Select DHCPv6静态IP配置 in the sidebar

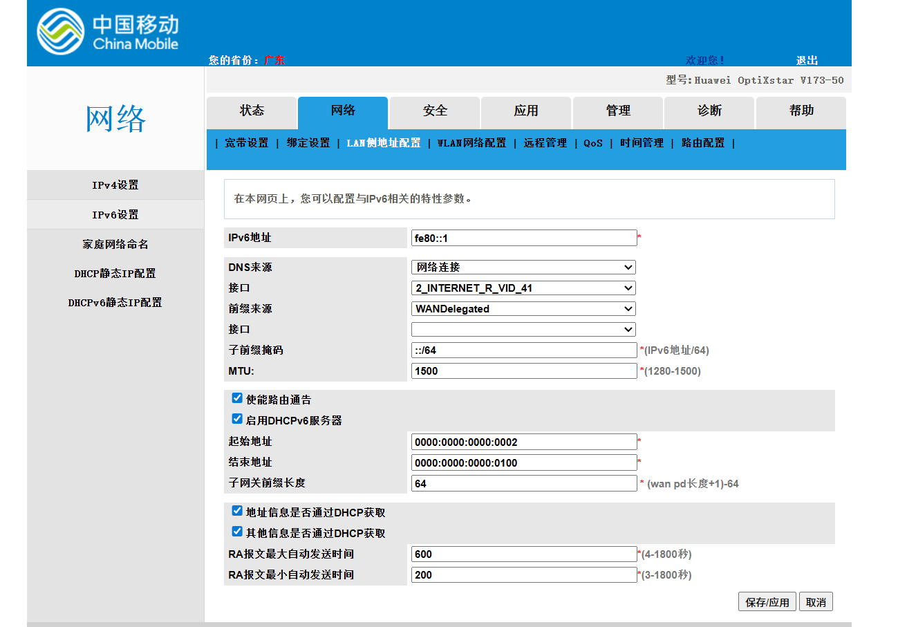pos(115,303)
